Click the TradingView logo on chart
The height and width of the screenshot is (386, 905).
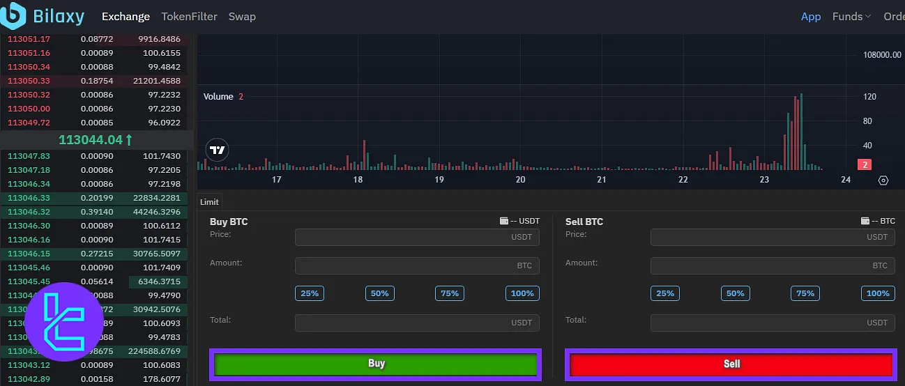pos(218,150)
